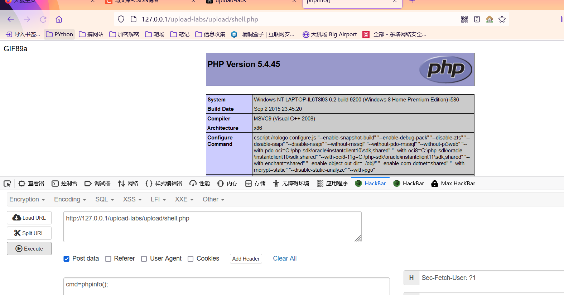Click the post data field with cmd=phpinfo();
Image resolution: width=564 pixels, height=295 pixels.
(x=227, y=286)
